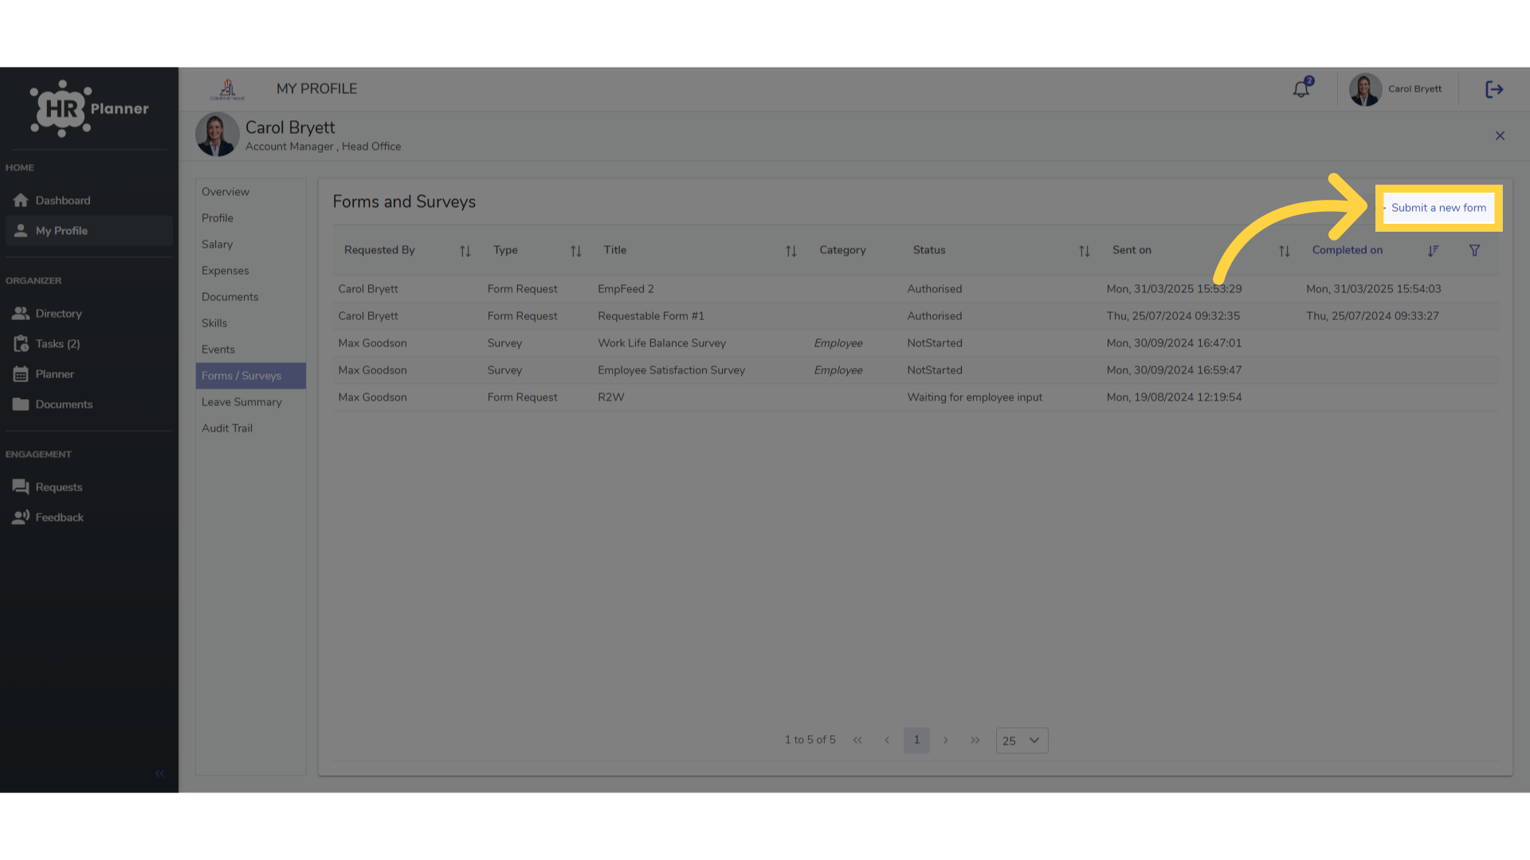The height and width of the screenshot is (860, 1530).
Task: Open Documents in the left sidebar
Action: 88,405
